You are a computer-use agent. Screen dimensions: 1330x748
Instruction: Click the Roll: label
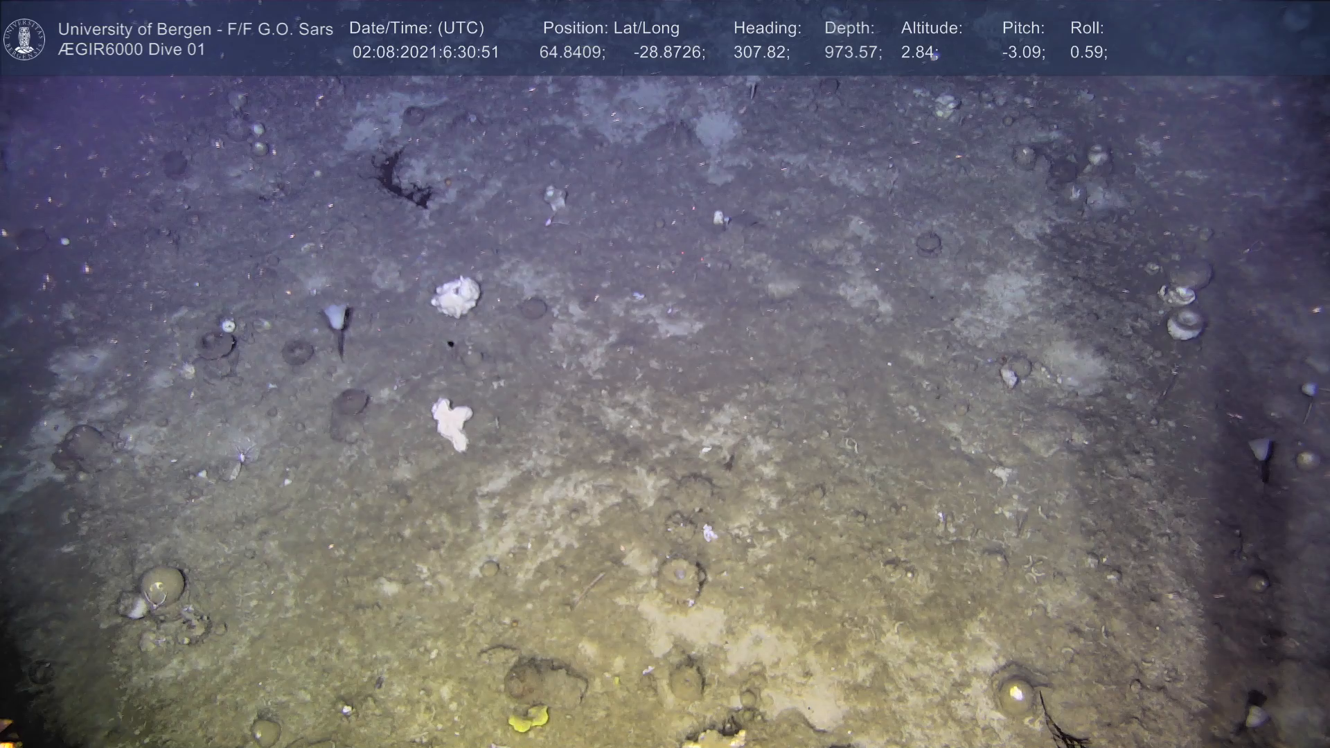(x=1086, y=28)
